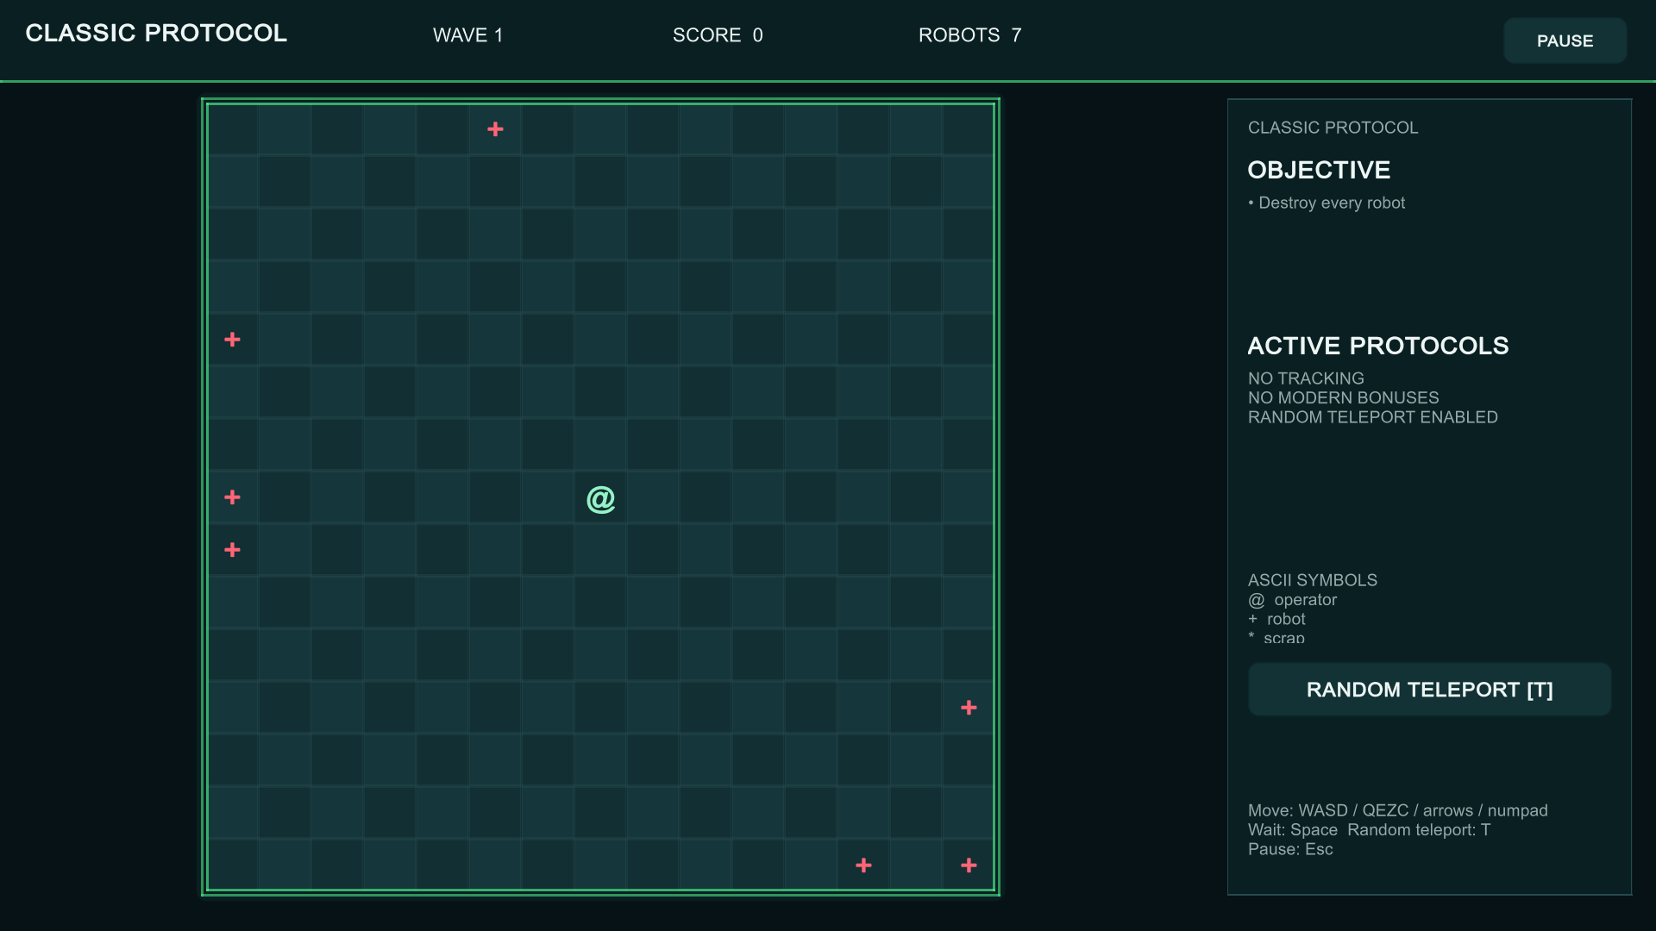The image size is (1656, 931).
Task: Click the 'Move: WASD / QEZC' help line
Action: [x=1397, y=810]
